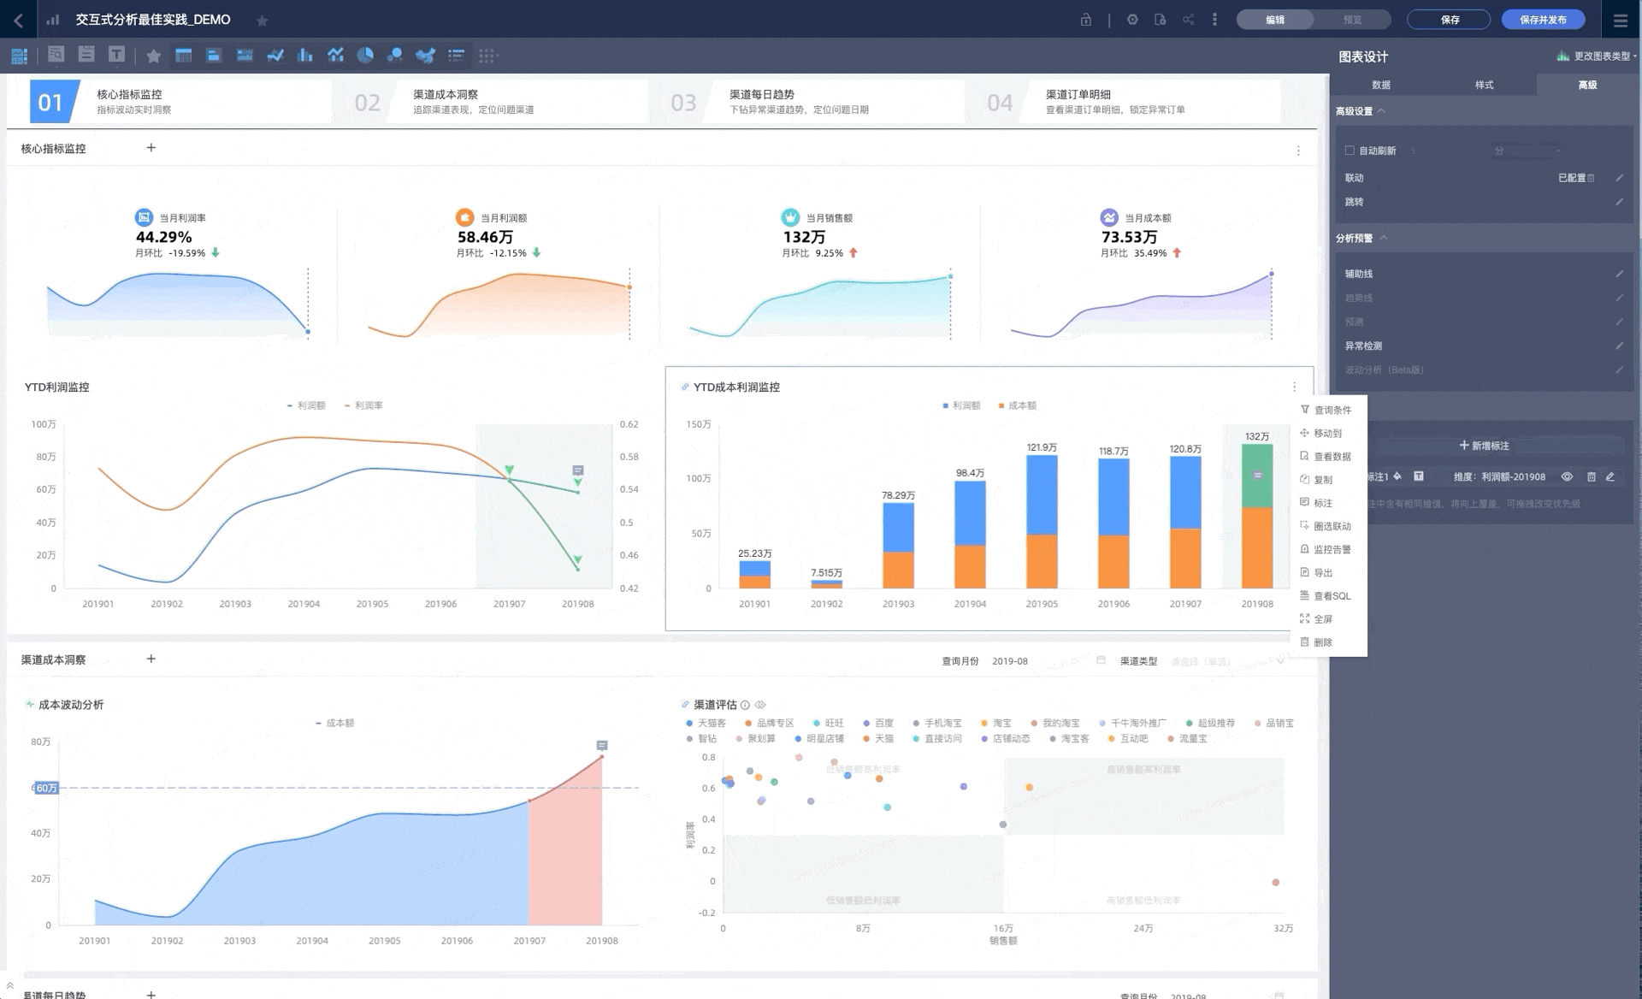1642x999 pixels.
Task: Click the star favorites toolbar icon
Action: 153,56
